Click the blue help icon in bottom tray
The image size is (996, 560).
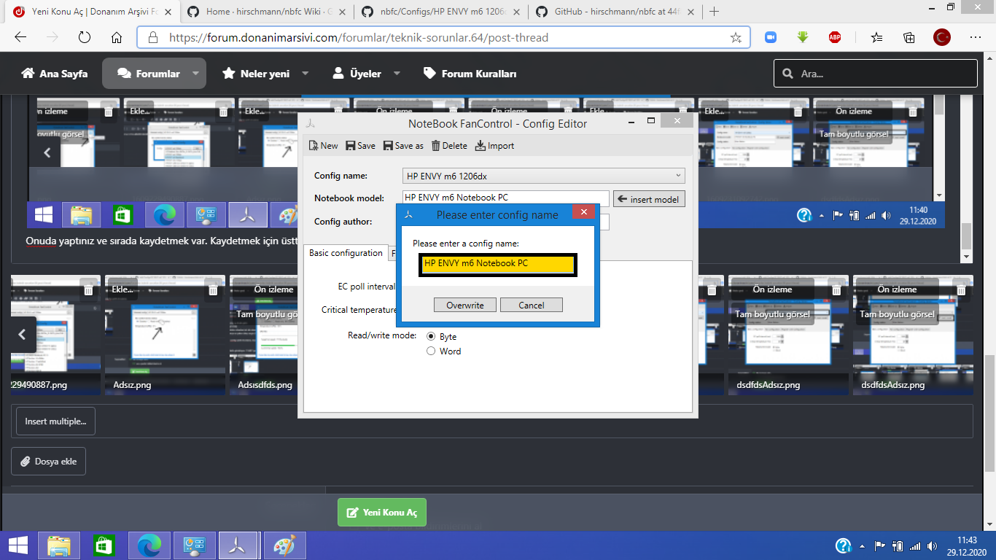point(843,545)
